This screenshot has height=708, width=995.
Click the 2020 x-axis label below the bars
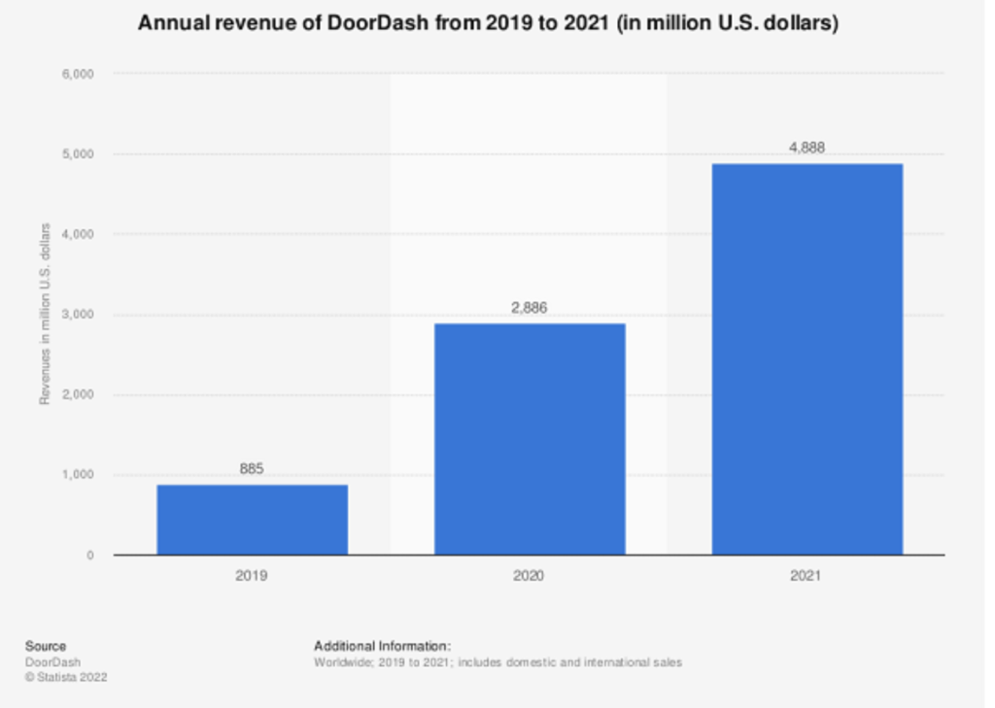click(x=529, y=575)
